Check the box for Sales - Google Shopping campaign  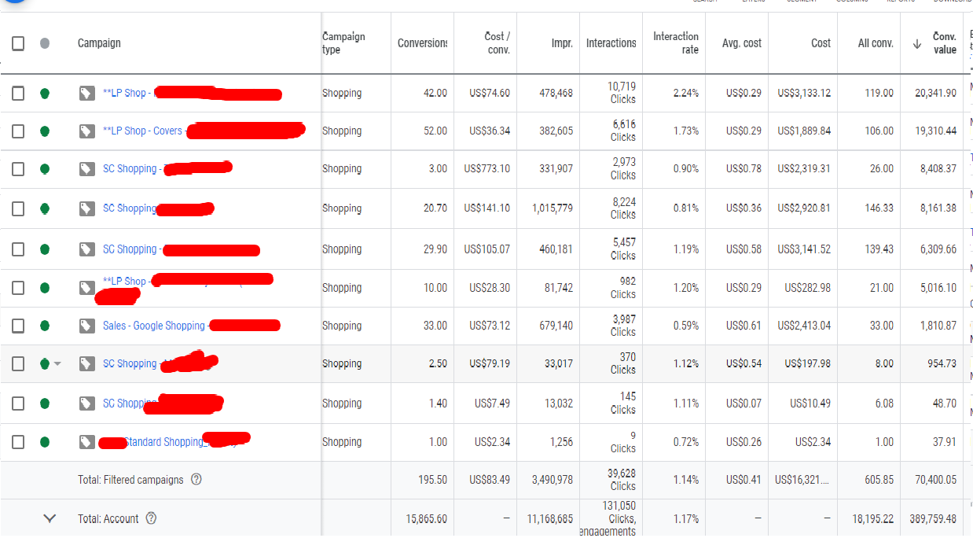coord(18,326)
